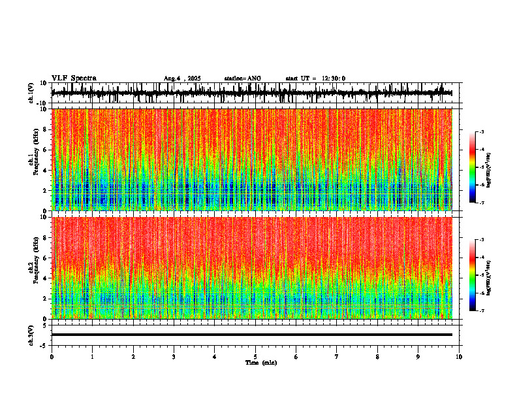Click the "ch.3(V)" axis label
517x400 pixels.
(31, 335)
